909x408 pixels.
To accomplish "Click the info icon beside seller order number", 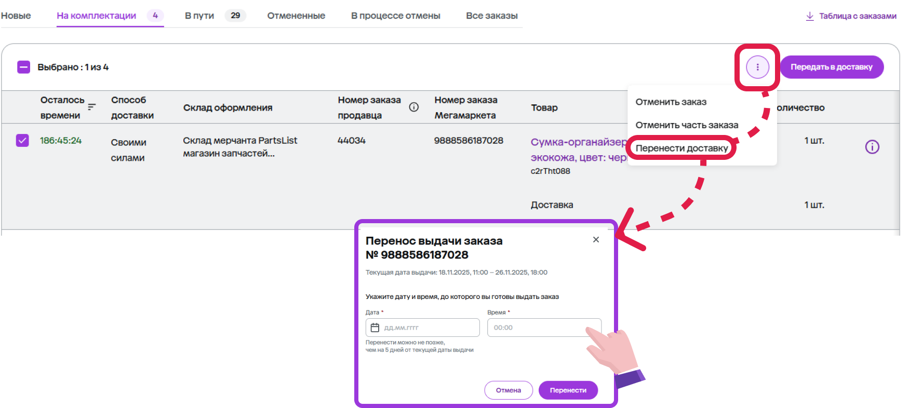I will (413, 107).
